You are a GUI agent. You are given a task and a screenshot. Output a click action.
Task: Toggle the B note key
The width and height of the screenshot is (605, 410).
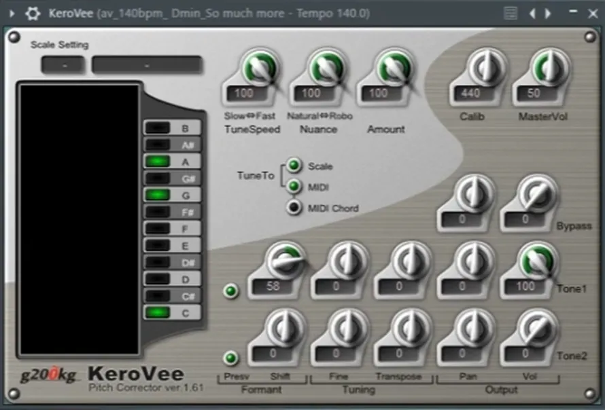click(x=172, y=128)
